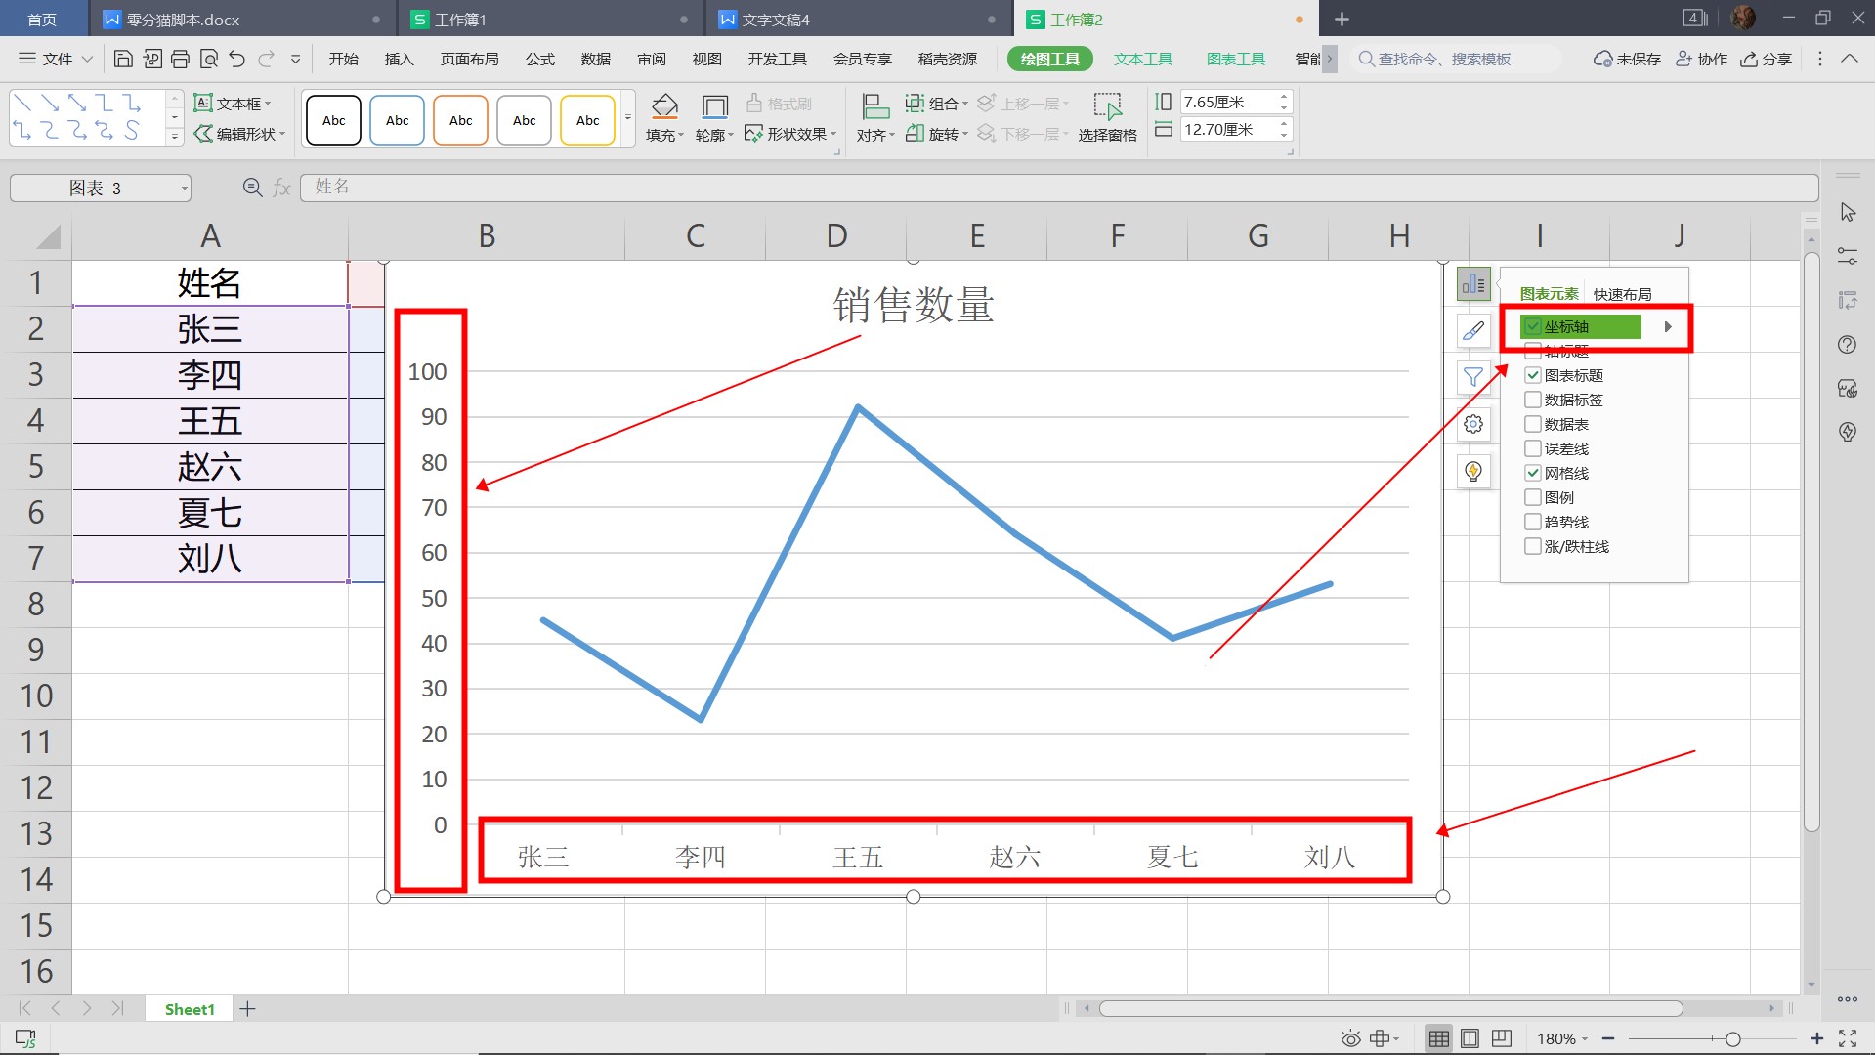Click the print icon in quick toolbar
The image size is (1875, 1055).
(x=180, y=59)
